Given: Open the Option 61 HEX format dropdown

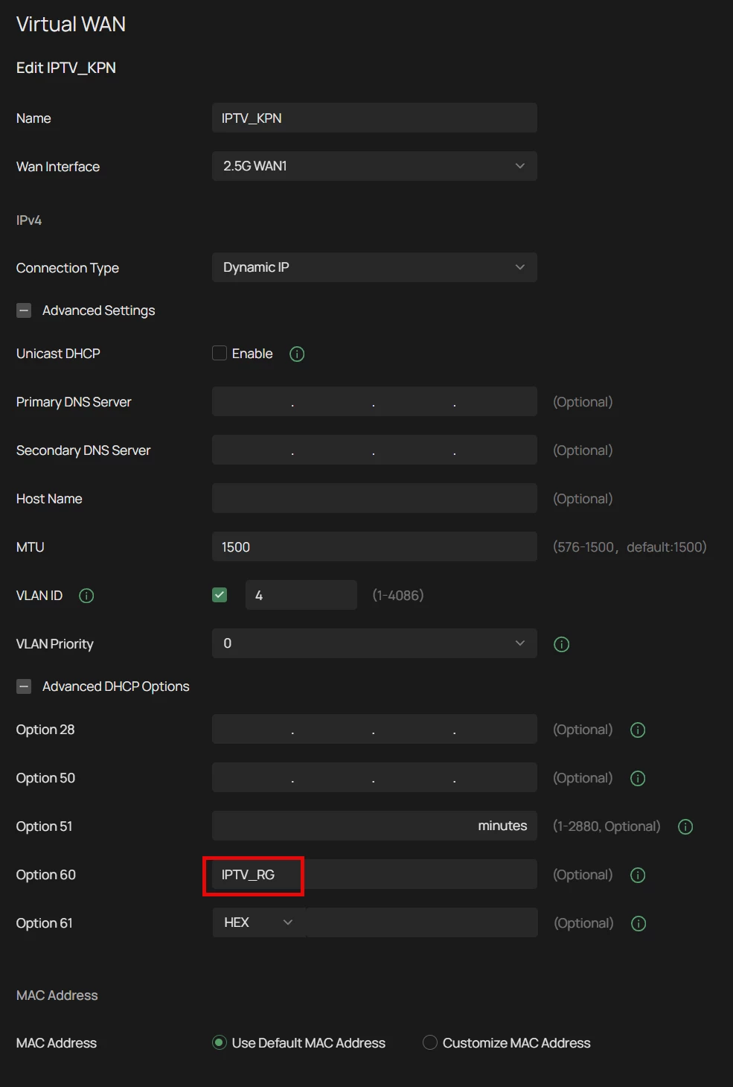Looking at the screenshot, I should [258, 922].
